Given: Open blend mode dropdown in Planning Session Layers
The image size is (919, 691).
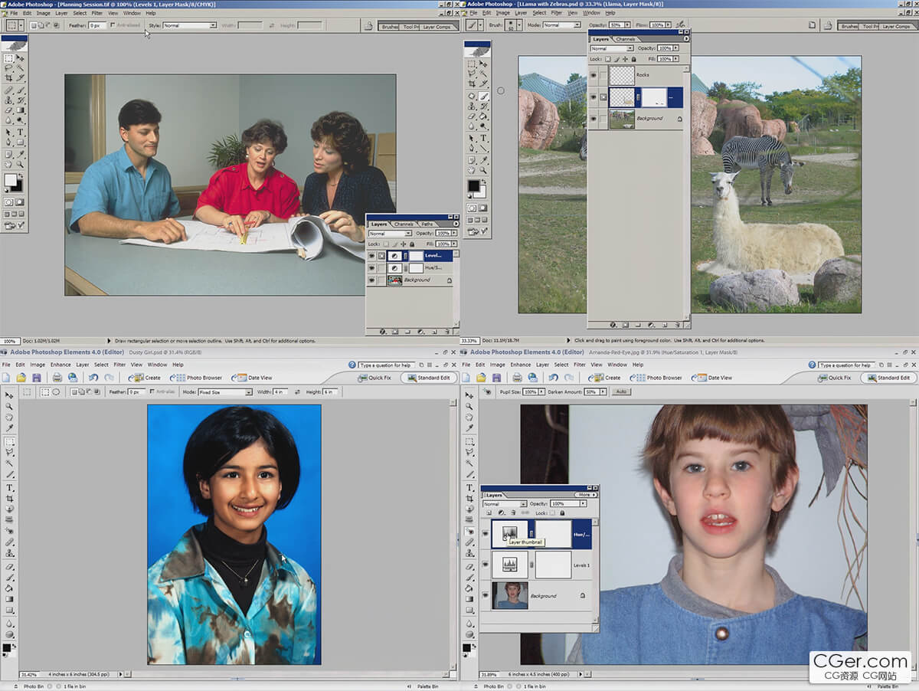Looking at the screenshot, I should pos(391,234).
